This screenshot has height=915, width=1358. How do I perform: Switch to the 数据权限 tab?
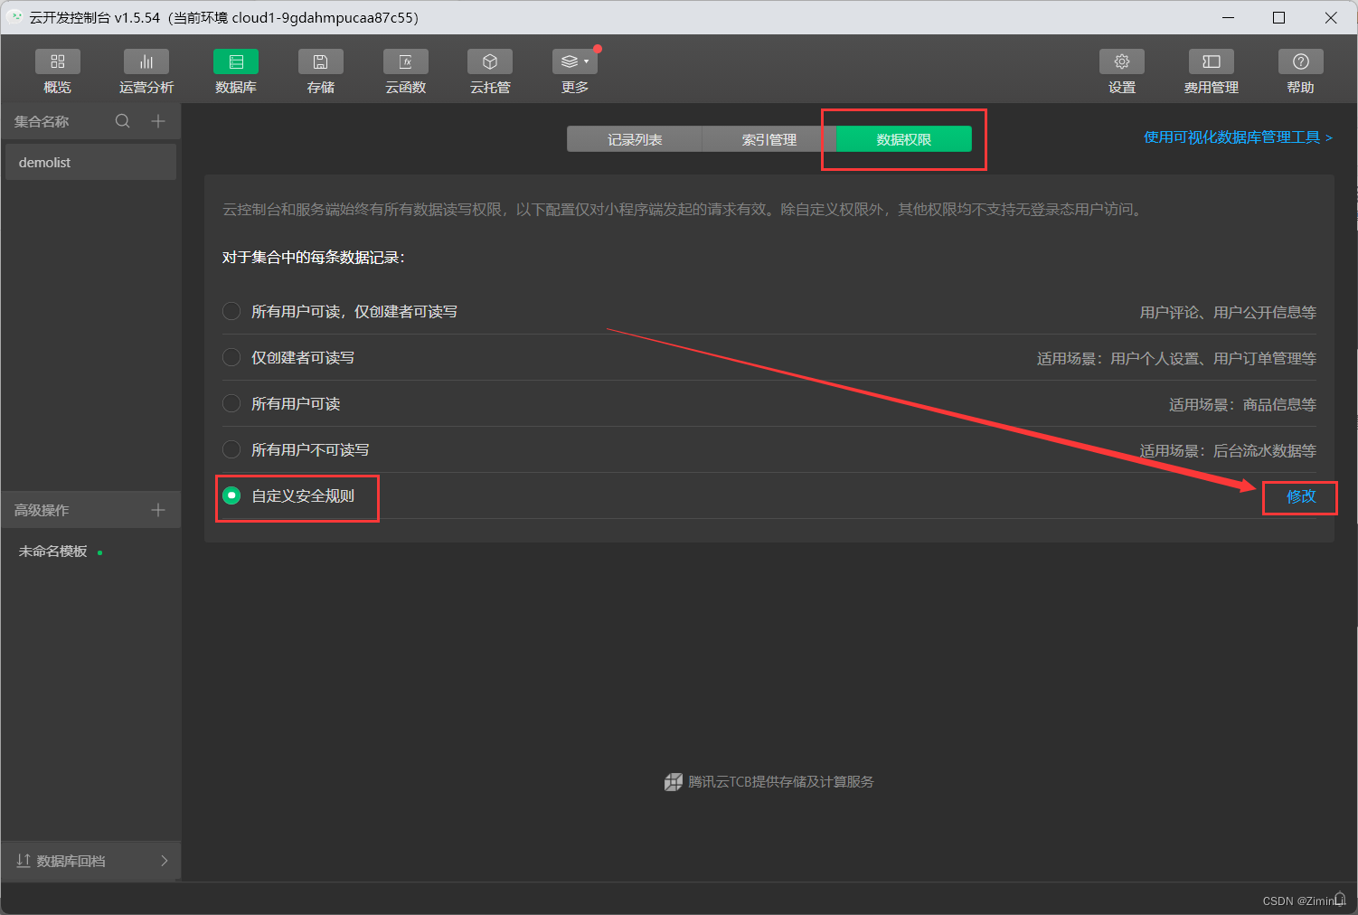pos(904,139)
